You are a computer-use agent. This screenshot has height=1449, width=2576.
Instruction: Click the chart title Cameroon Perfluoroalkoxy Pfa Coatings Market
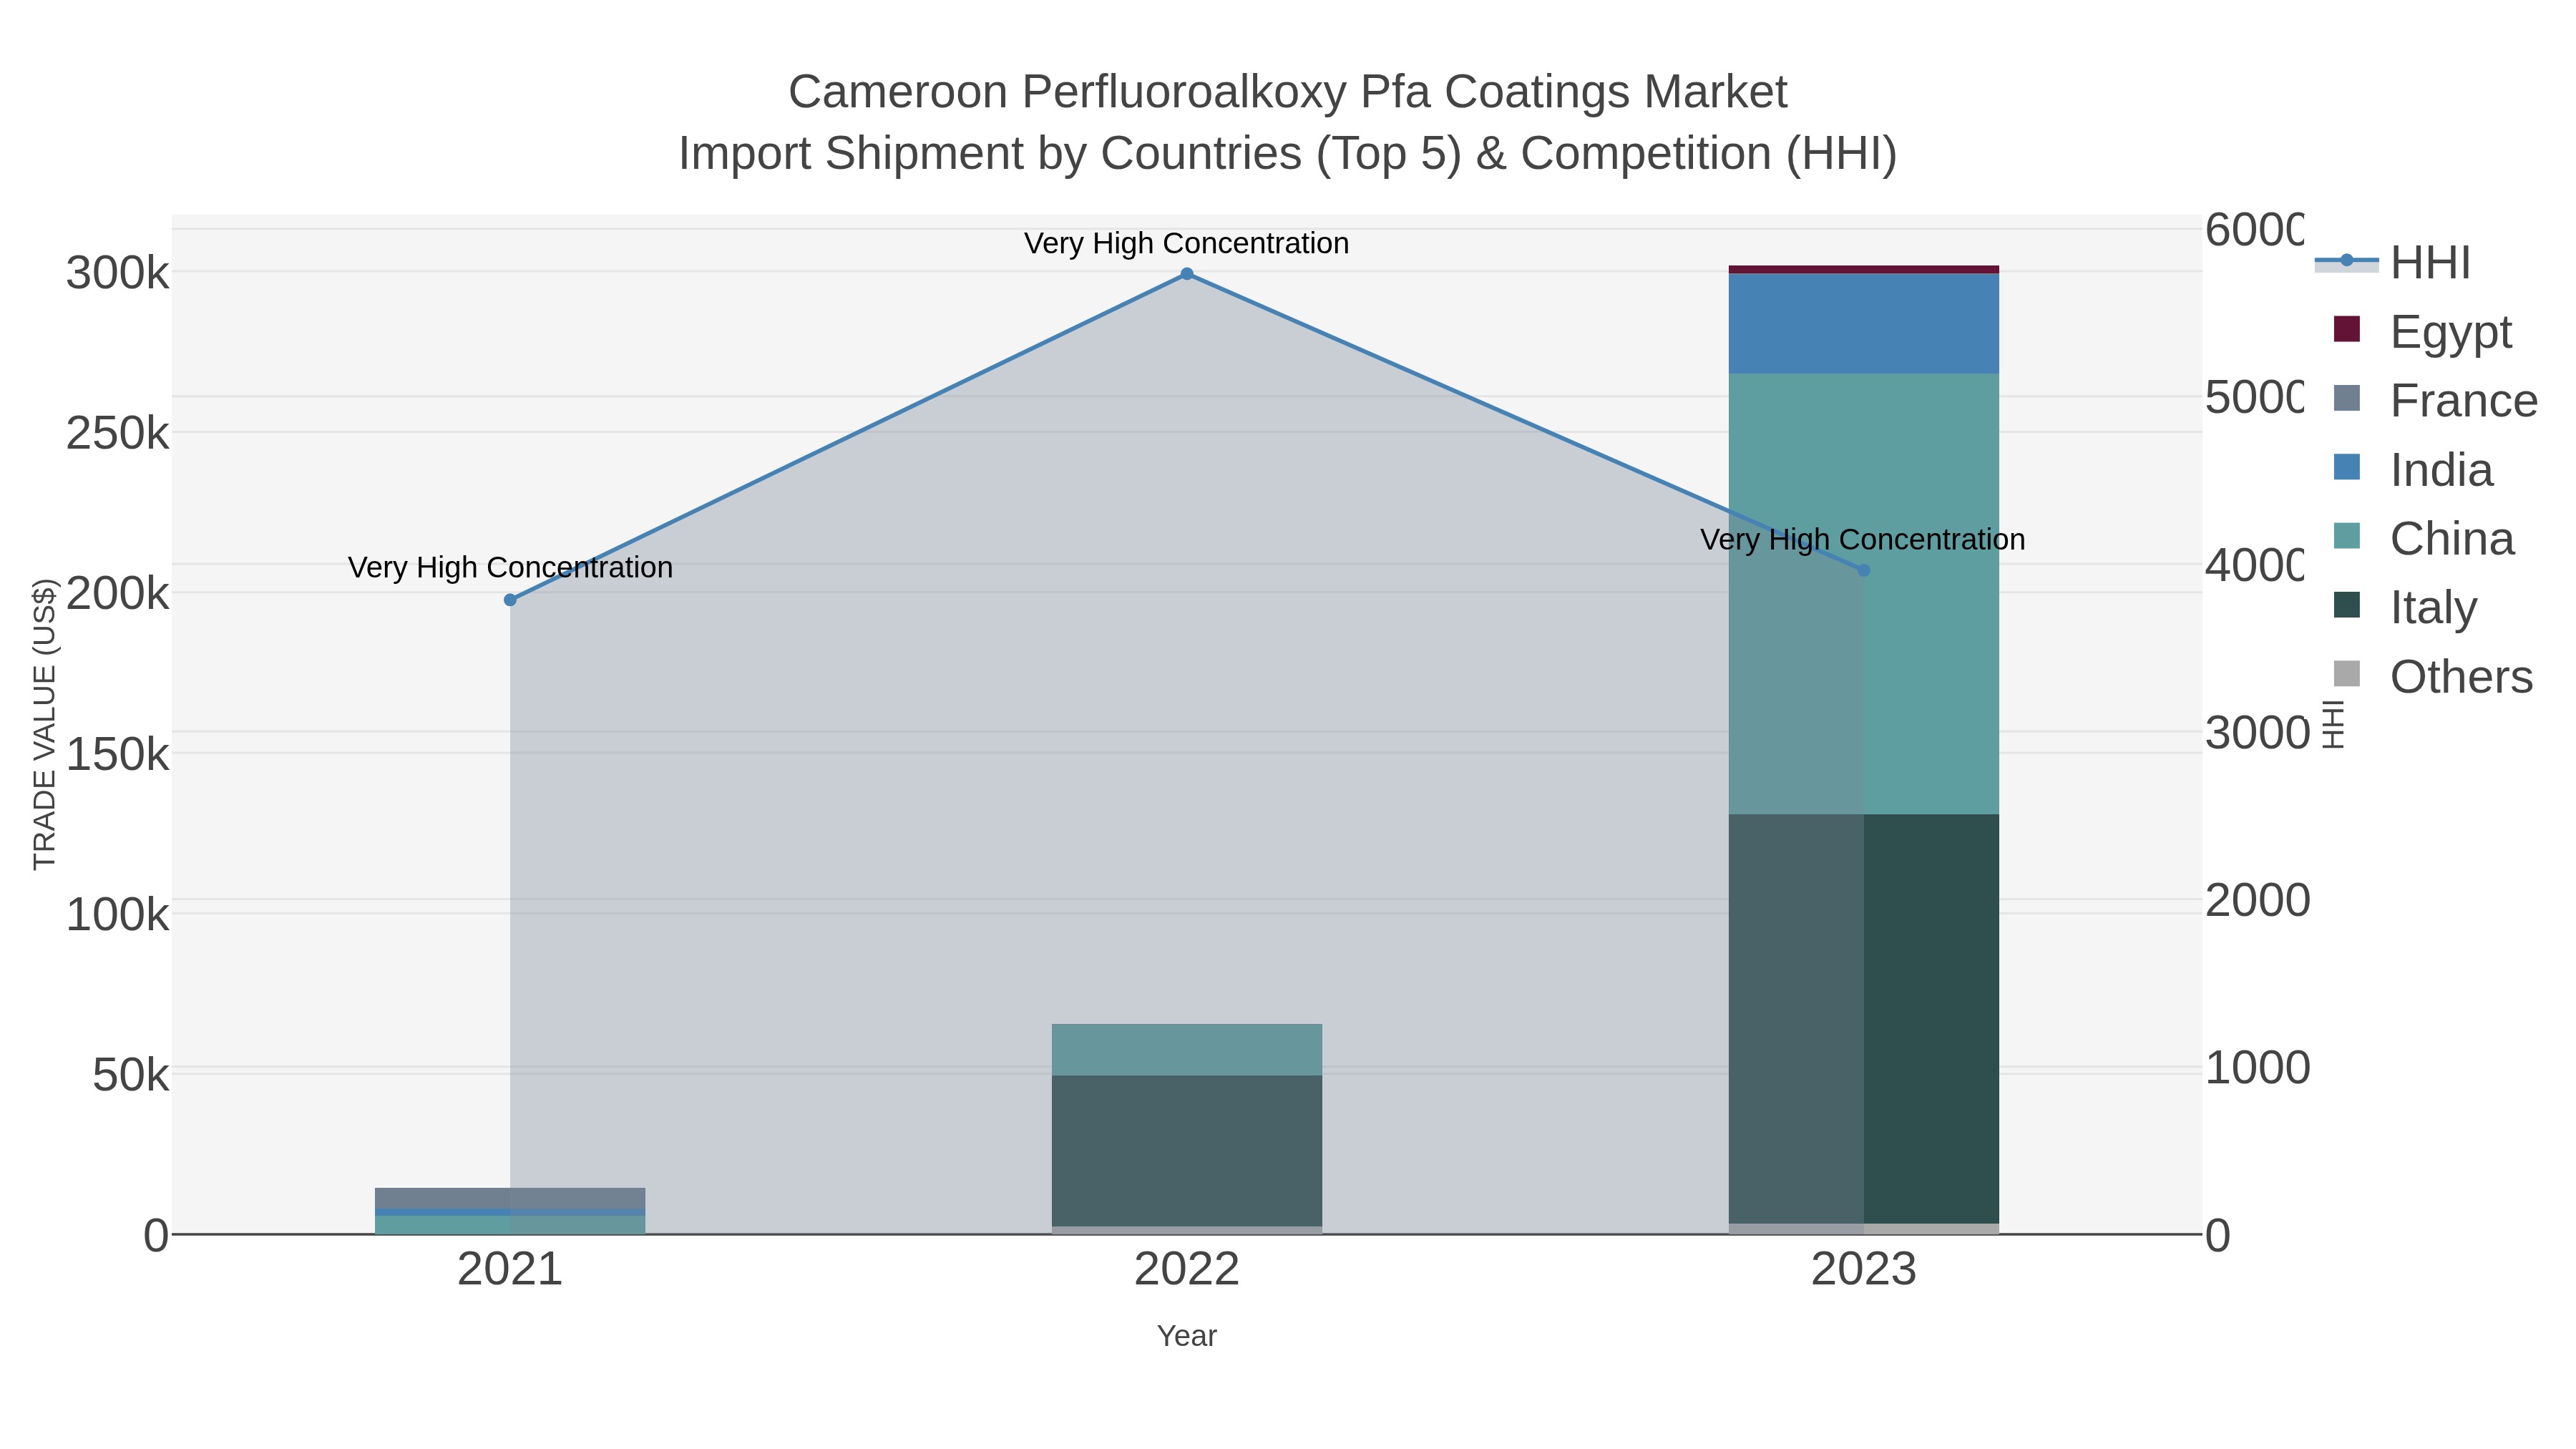tap(1287, 92)
